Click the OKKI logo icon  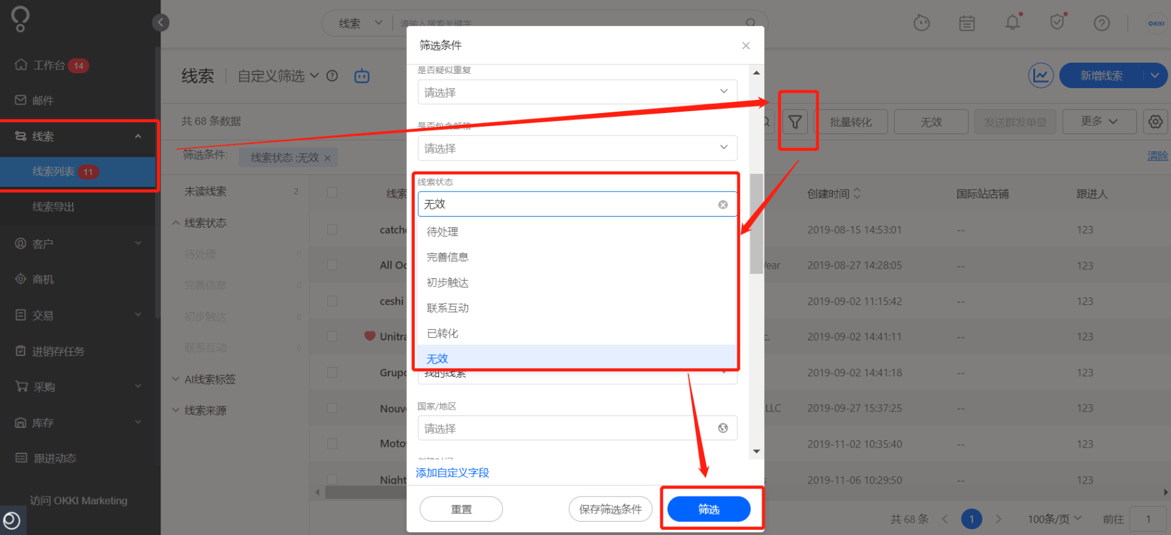(20, 19)
